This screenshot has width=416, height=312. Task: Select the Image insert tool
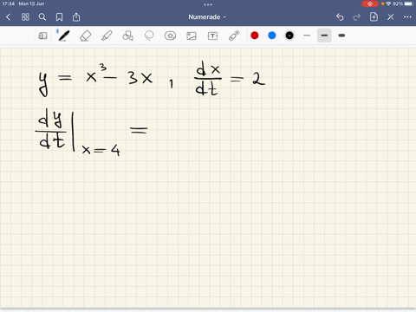click(x=192, y=36)
